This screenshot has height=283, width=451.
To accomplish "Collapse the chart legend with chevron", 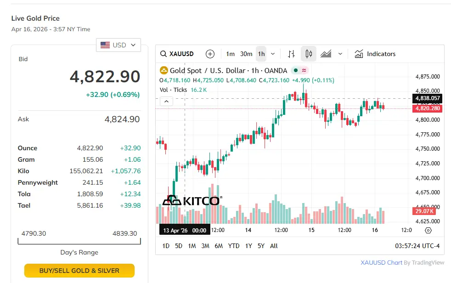I will click(x=166, y=102).
